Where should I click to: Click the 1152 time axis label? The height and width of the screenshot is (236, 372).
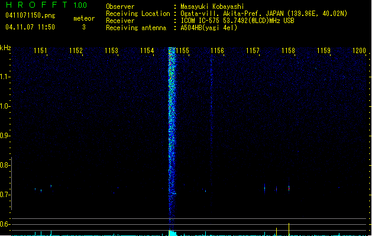[76, 51]
